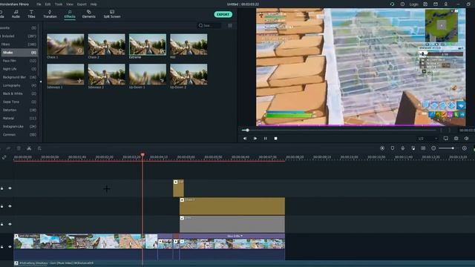Image resolution: width=475 pixels, height=267 pixels.
Task: Select the Lomography category
Action: coord(19,85)
